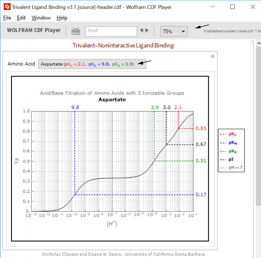
Task: Open the Amino Acid selector showing Aspartate
Action: click(92, 64)
